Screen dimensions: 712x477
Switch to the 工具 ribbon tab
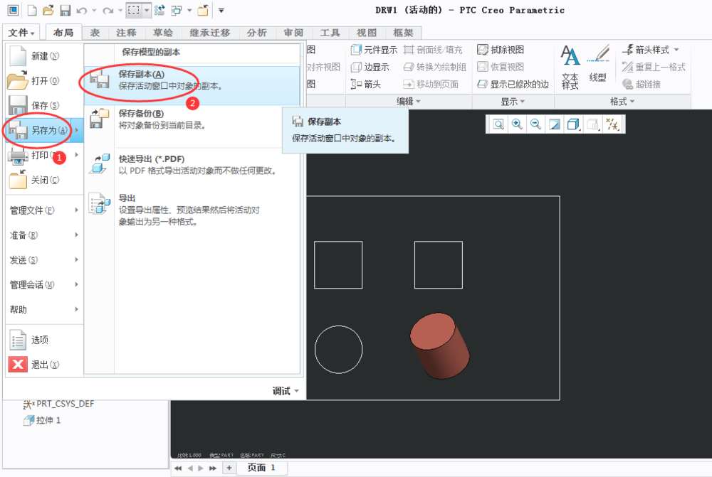pyautogui.click(x=330, y=33)
